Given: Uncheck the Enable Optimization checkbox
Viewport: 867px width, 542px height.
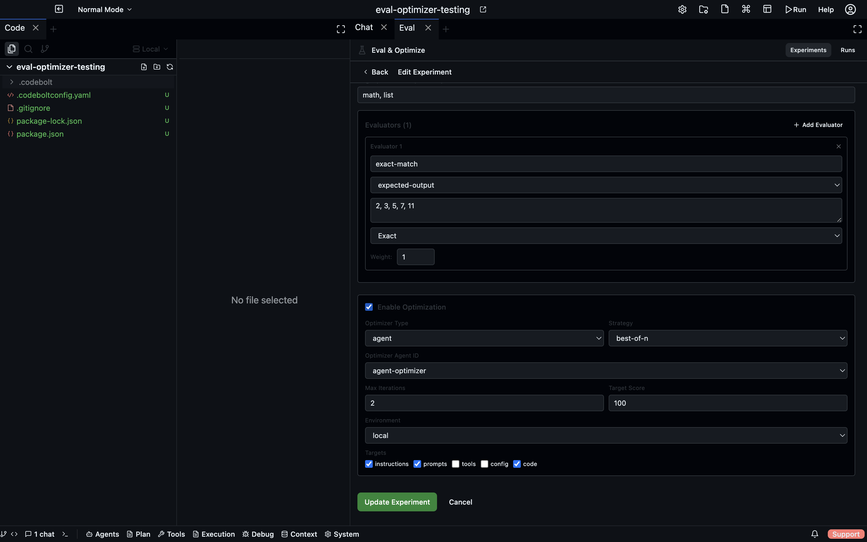Looking at the screenshot, I should (x=369, y=307).
